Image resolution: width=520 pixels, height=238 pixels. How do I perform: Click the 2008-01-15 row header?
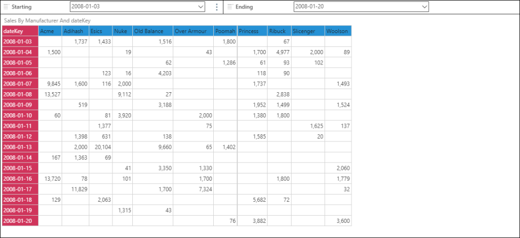click(x=20, y=168)
